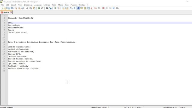Viewport: 192px width, 108px height.
Task: Open the ? help menu
Action: point(88,5)
